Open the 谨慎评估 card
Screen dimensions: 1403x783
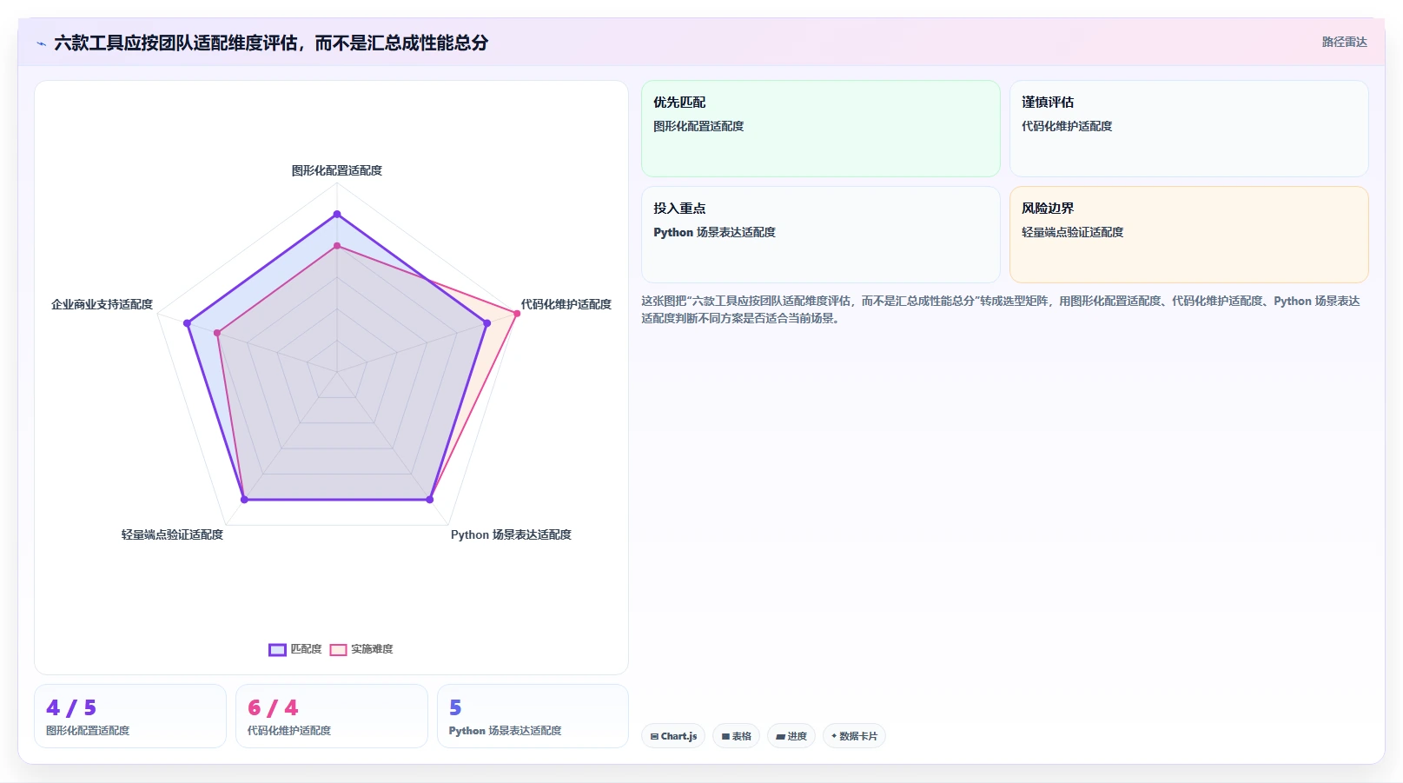point(1188,129)
